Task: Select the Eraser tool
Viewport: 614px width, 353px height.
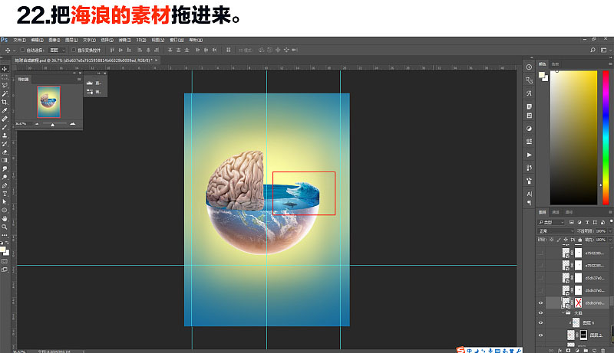Action: click(x=5, y=152)
